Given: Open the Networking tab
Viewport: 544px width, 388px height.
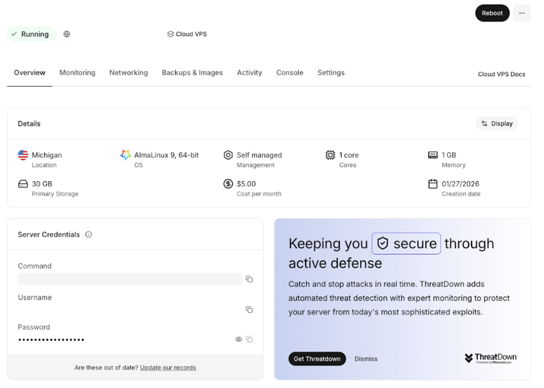Looking at the screenshot, I should (129, 72).
